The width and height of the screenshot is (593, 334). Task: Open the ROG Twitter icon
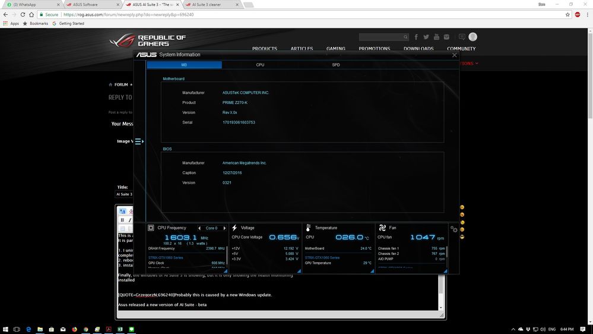point(426,37)
